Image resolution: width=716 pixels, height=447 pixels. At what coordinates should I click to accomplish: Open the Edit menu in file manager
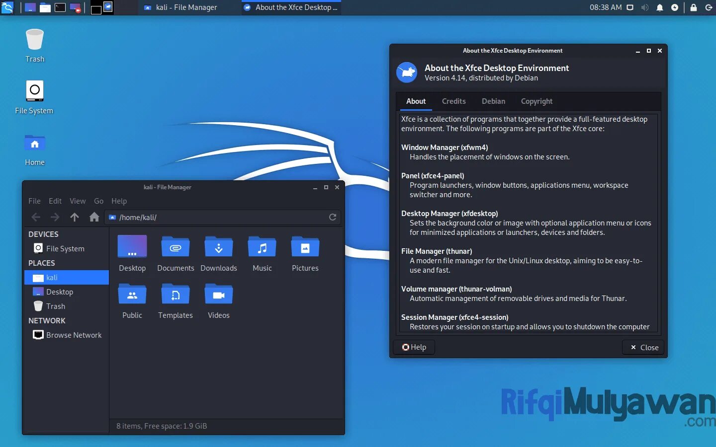55,201
